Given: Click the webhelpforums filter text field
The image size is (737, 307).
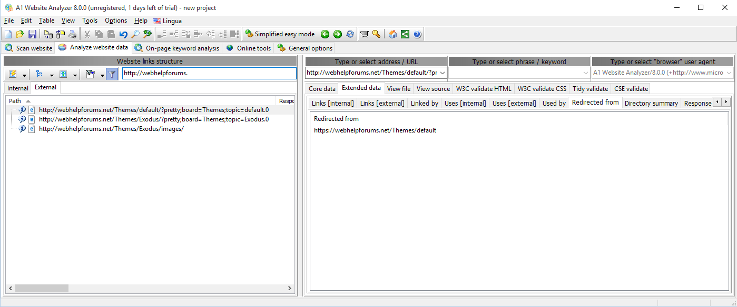Looking at the screenshot, I should pos(209,73).
